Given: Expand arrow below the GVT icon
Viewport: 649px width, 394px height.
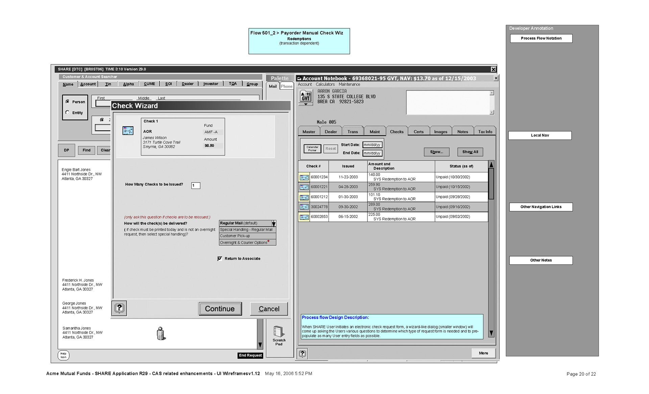Looking at the screenshot, I should tap(306, 104).
